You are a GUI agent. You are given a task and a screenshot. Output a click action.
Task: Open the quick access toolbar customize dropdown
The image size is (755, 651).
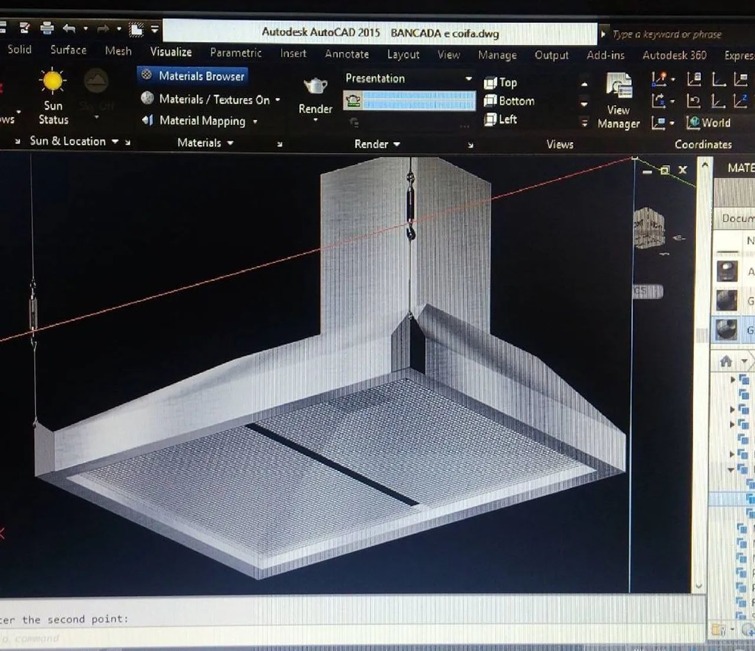(x=155, y=29)
